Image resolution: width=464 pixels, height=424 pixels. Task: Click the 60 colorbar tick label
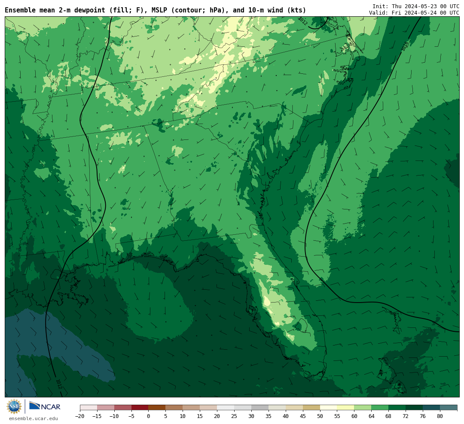tap(354, 416)
